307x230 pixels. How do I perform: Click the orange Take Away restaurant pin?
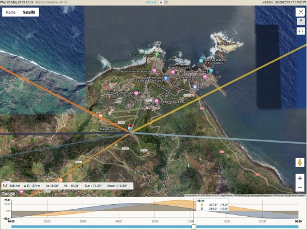[x=61, y=179]
